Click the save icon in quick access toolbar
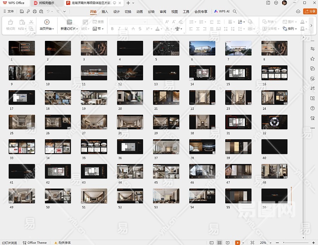The image size is (318, 245). (x=22, y=11)
